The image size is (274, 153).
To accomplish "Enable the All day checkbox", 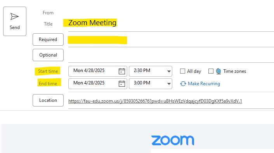I will click(182, 71).
